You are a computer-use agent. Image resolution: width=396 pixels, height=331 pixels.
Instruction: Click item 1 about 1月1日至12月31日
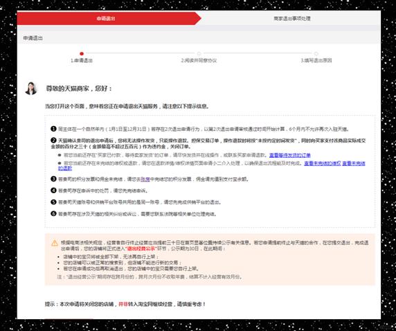pos(204,129)
